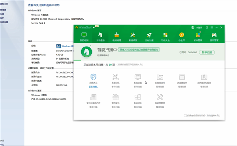Click the 常用软件 basket icon
Screen dimensions: 237x146
(115, 97)
